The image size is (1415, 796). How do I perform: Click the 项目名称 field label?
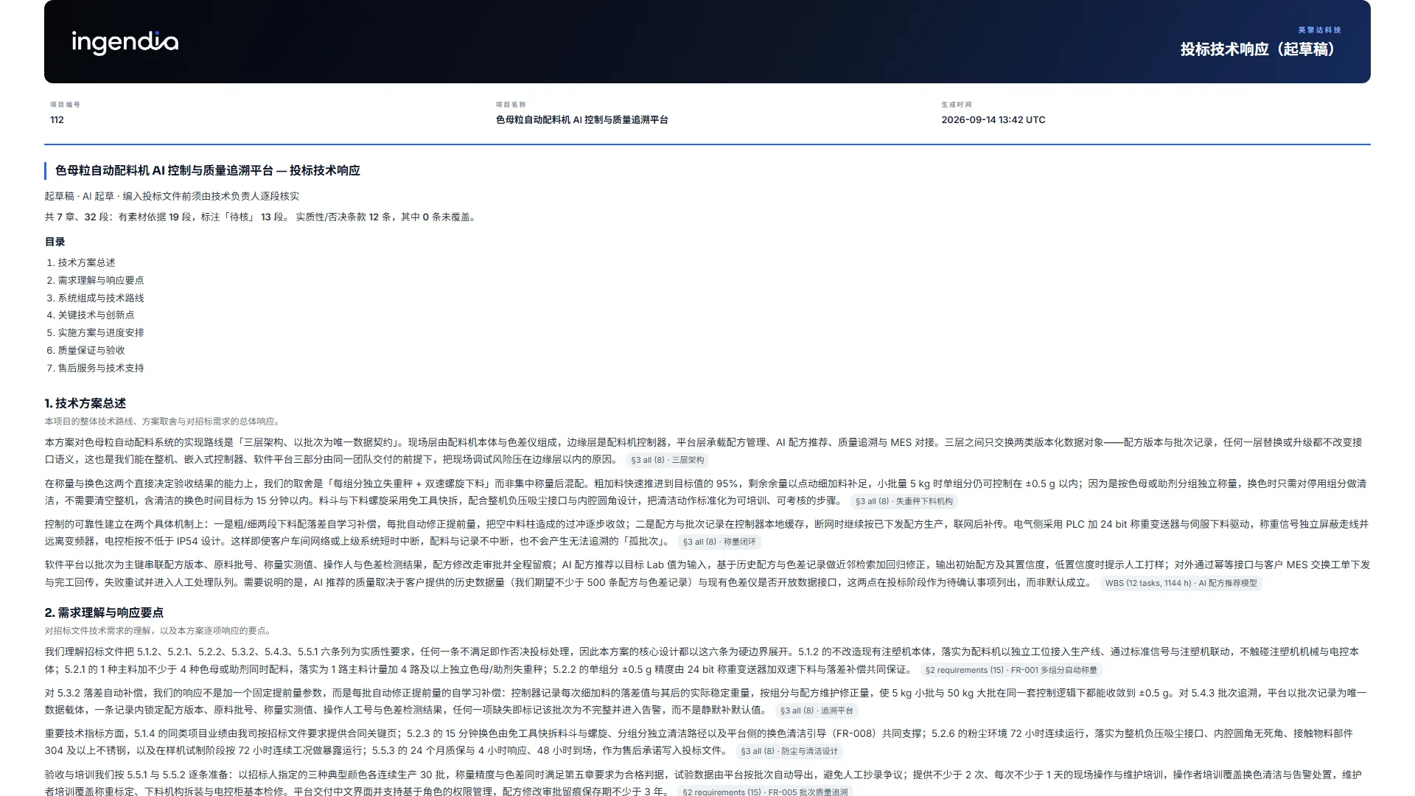(x=511, y=105)
